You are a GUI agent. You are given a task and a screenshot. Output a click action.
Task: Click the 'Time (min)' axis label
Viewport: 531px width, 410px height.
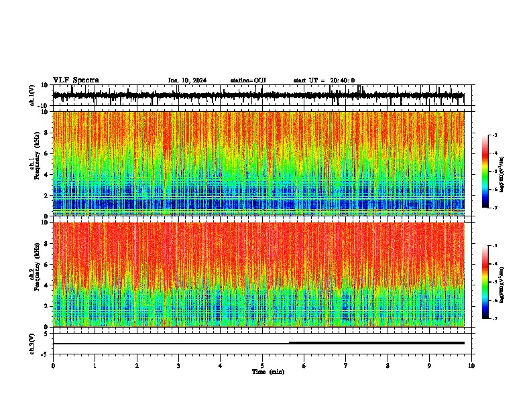coord(268,372)
